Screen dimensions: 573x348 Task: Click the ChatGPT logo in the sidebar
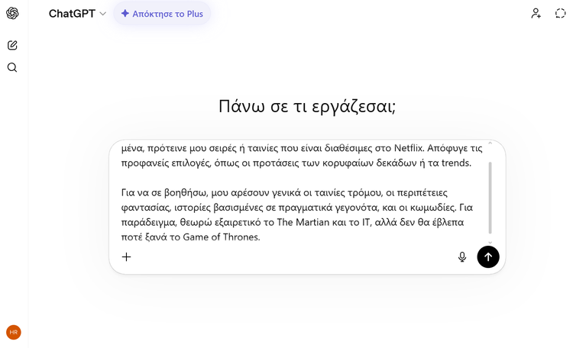point(12,14)
